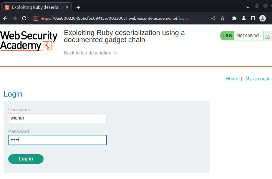Select the Exploiting Ruby deserialization tab

[x=37, y=7]
